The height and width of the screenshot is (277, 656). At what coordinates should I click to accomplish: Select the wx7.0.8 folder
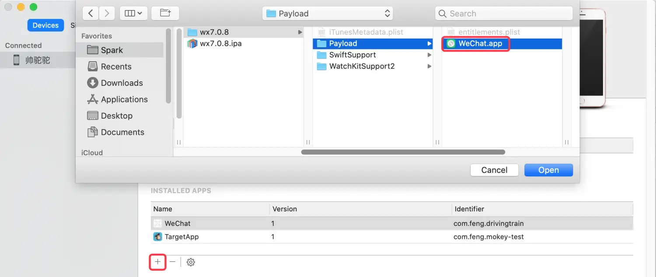[244, 32]
